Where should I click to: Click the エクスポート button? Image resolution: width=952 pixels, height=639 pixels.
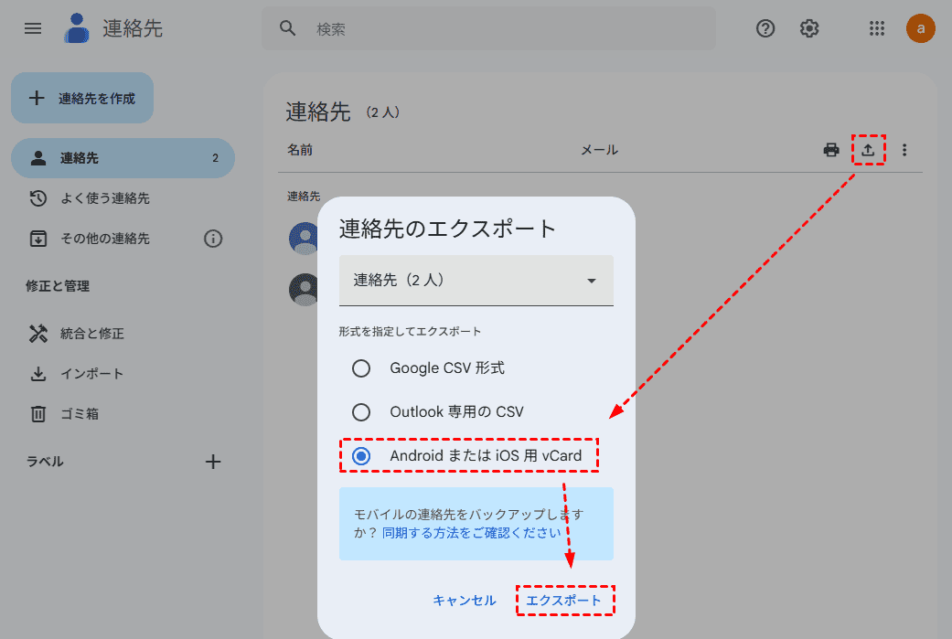tap(563, 601)
